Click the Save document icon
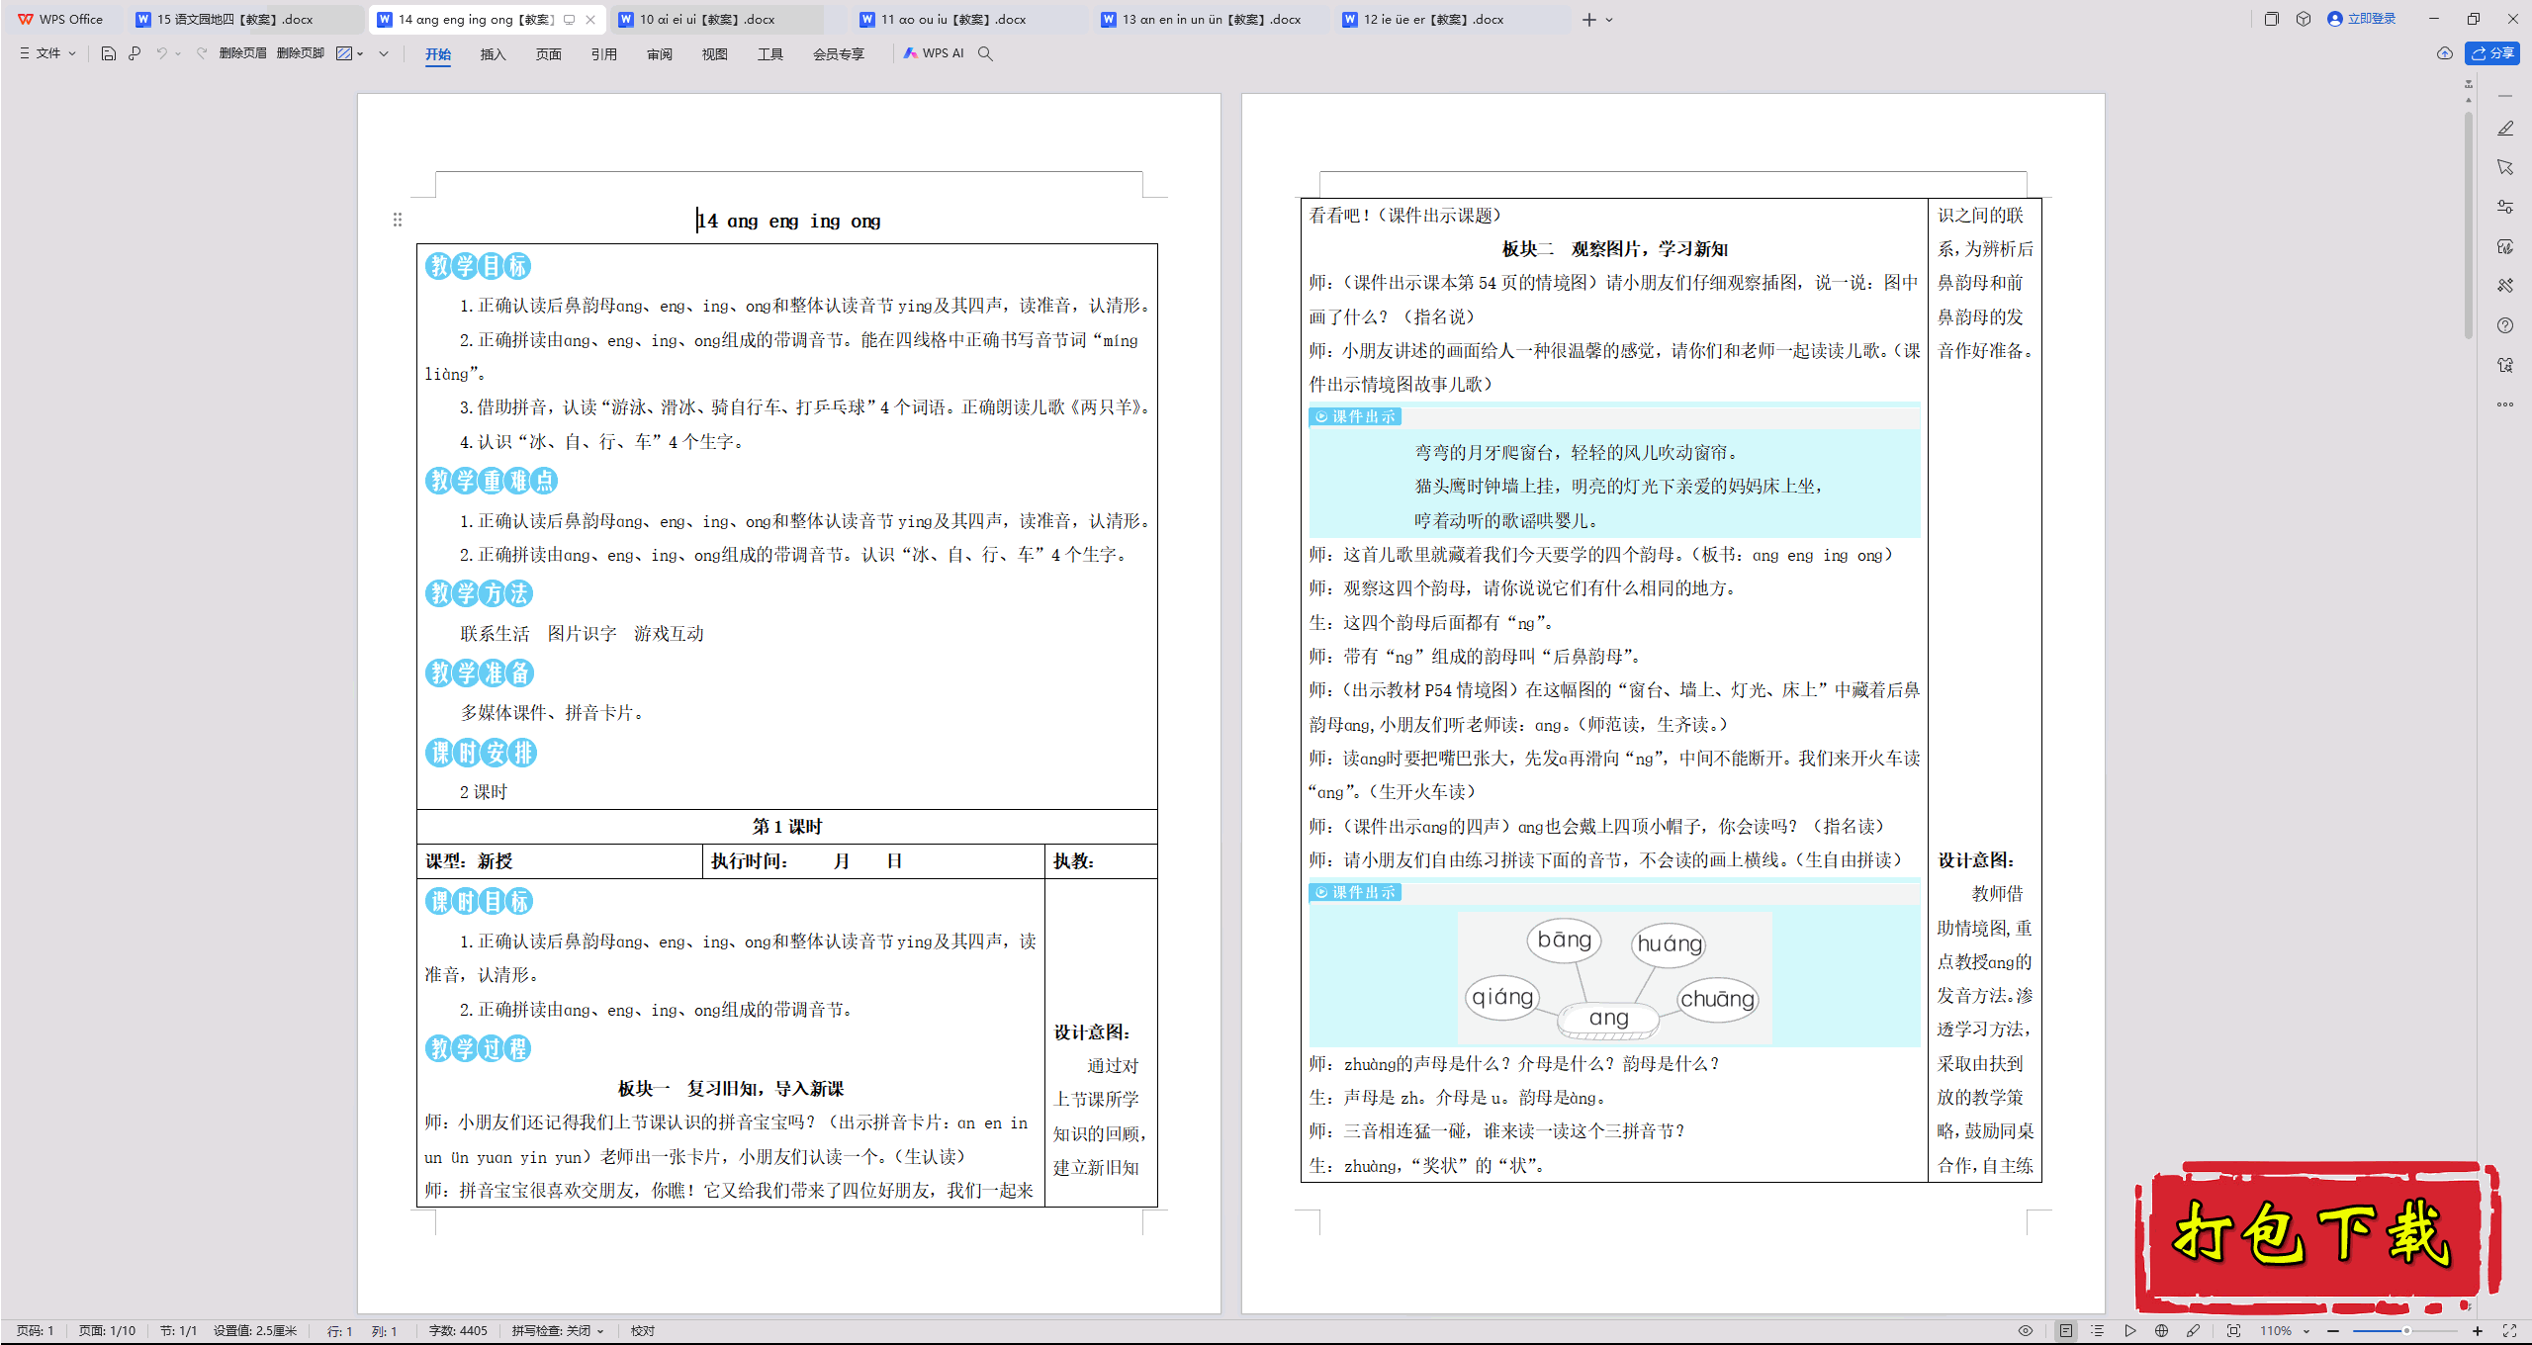2532x1345 pixels. pos(109,53)
